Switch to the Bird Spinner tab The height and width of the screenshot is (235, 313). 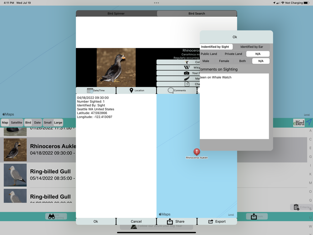pos(116,13)
